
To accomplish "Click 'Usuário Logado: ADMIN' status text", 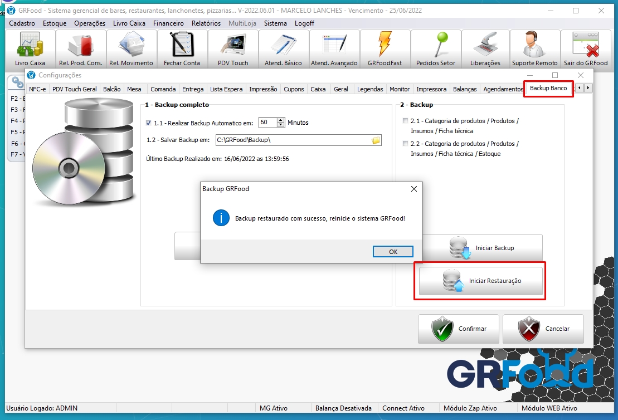I will [x=42, y=408].
